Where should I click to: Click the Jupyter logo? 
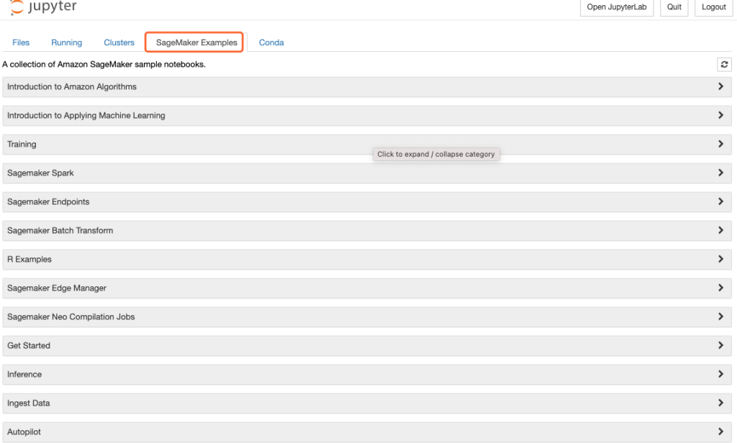pos(43,7)
